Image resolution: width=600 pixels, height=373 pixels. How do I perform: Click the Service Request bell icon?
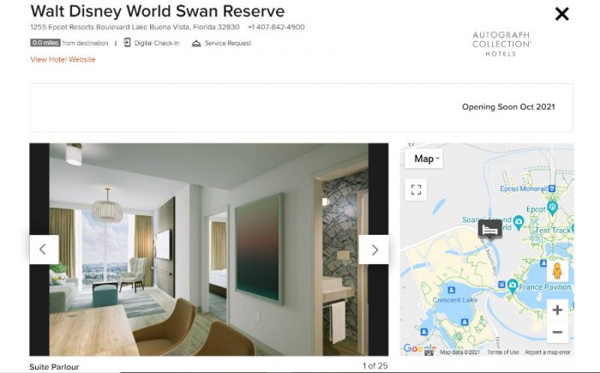(x=196, y=43)
